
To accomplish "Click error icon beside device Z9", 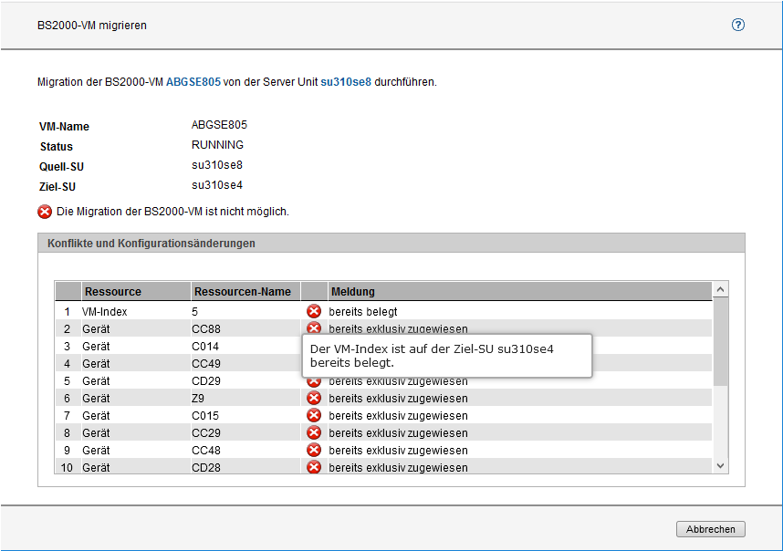I will coord(314,398).
